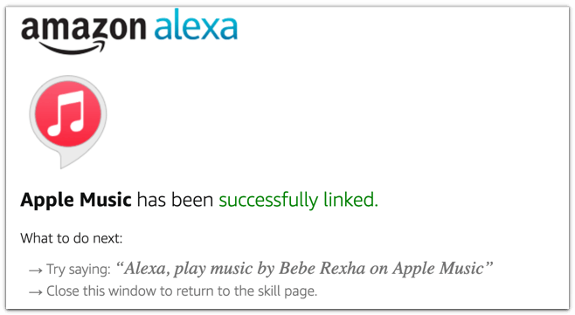
Task: Click the What to do next heading
Action: [x=72, y=238]
